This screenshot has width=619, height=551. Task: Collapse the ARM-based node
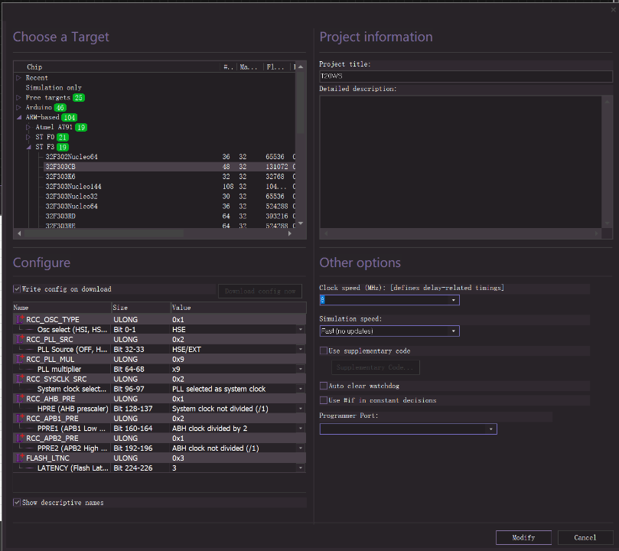point(19,117)
